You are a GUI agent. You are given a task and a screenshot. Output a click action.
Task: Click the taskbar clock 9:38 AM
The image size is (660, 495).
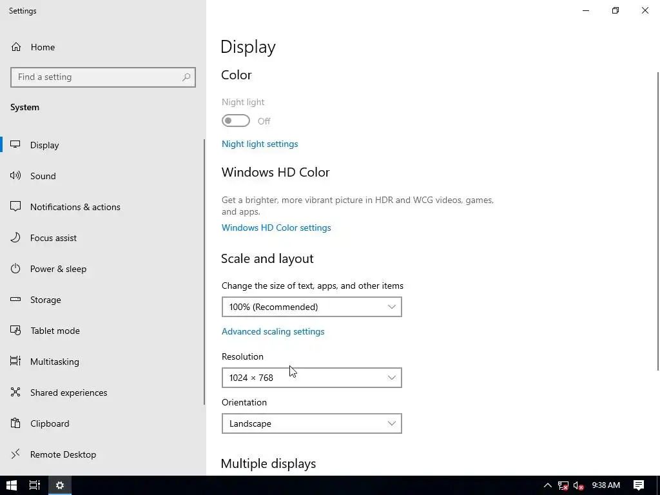606,485
